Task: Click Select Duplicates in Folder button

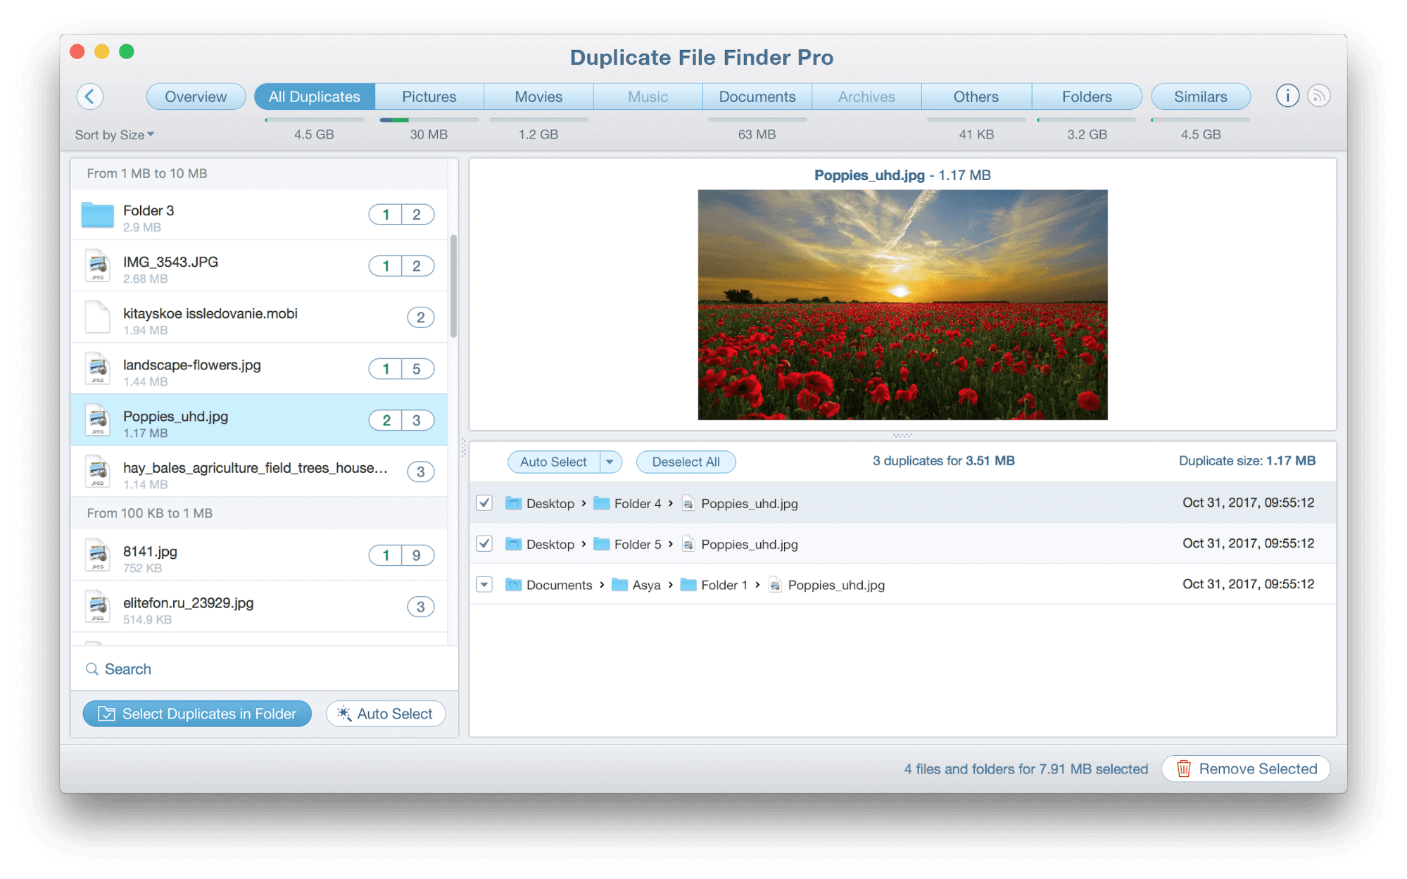Action: point(199,713)
